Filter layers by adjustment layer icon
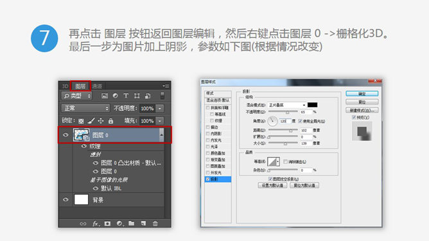 [116, 96]
